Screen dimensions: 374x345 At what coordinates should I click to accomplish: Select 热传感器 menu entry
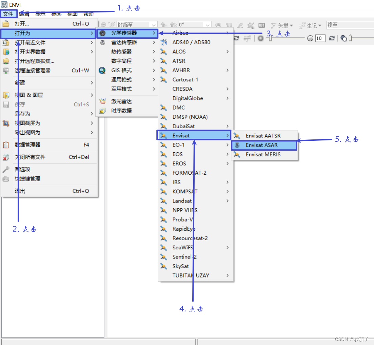click(127, 52)
